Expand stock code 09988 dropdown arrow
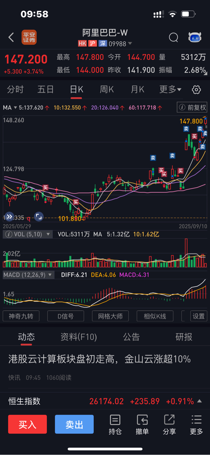 click(130, 44)
